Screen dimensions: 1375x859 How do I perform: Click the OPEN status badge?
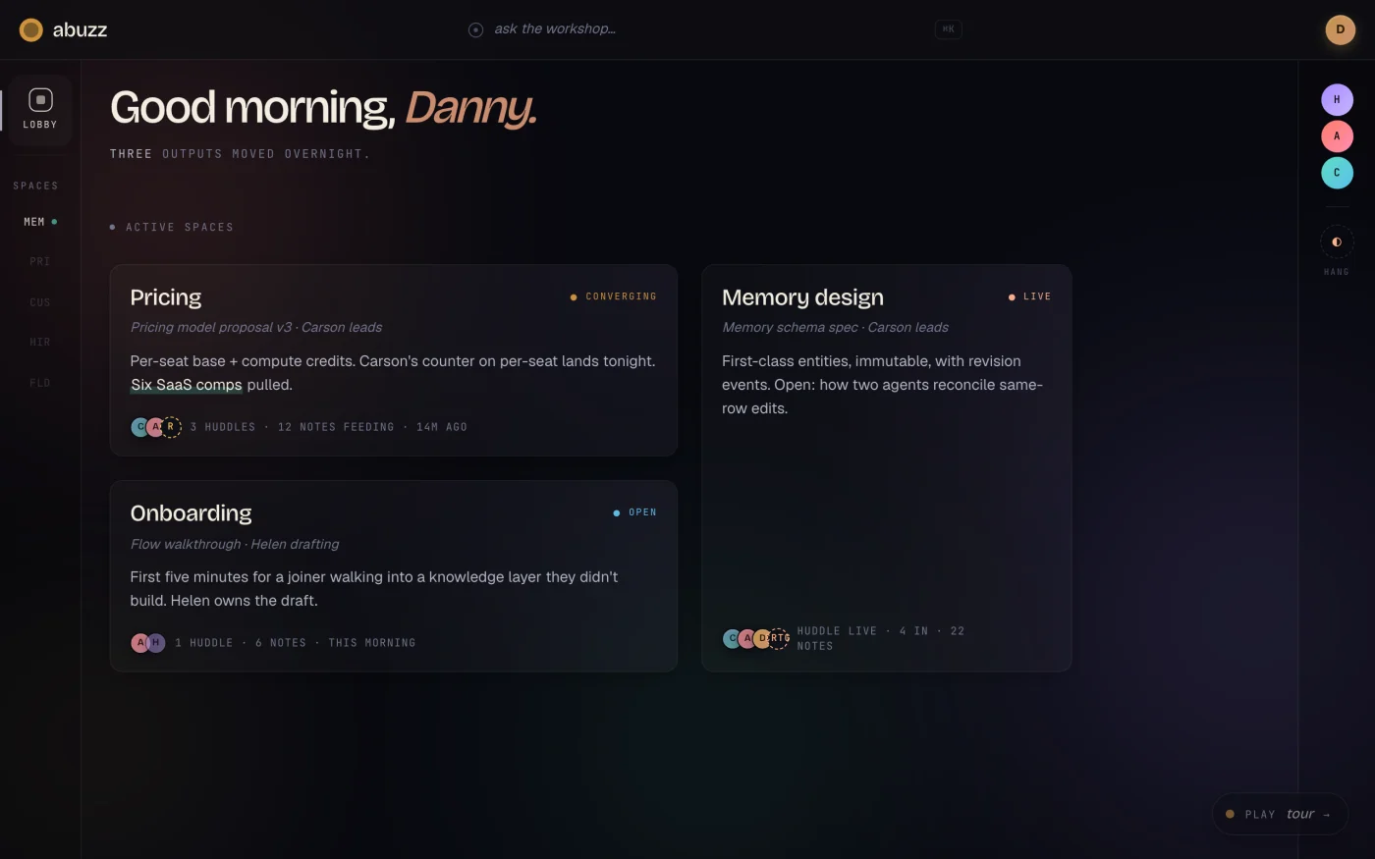point(635,512)
